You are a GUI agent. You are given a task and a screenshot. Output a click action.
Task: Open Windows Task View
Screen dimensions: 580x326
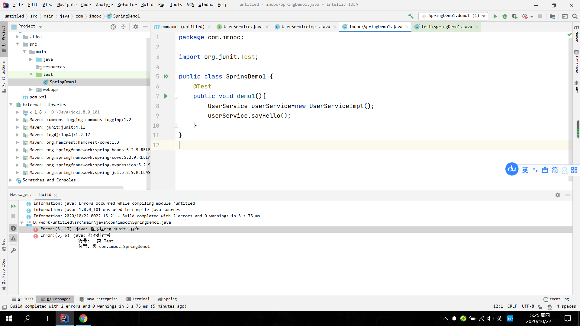coord(45,318)
